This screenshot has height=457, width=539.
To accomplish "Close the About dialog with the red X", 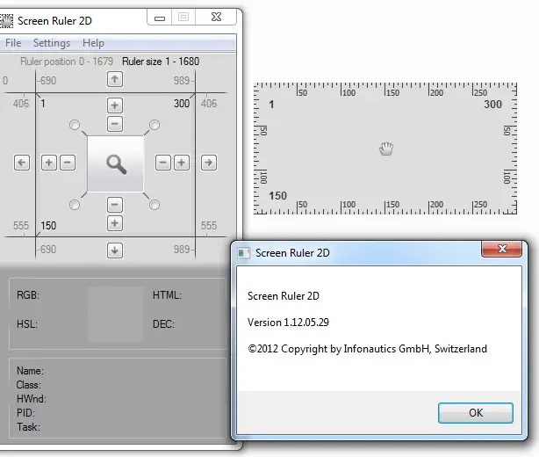I will [502, 249].
